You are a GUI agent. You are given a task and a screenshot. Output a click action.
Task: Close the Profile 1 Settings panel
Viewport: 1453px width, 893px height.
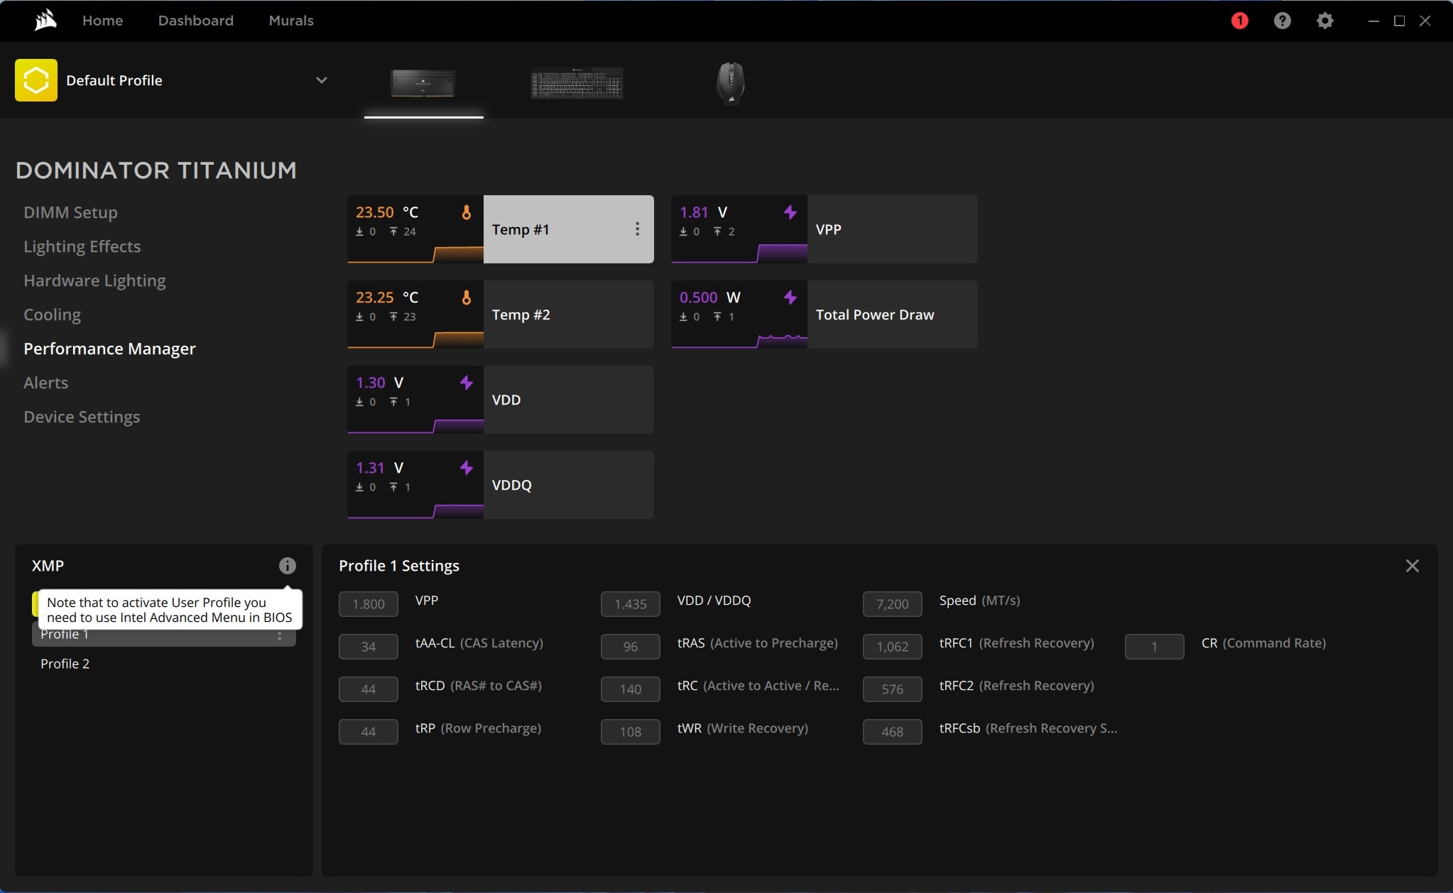pyautogui.click(x=1413, y=566)
